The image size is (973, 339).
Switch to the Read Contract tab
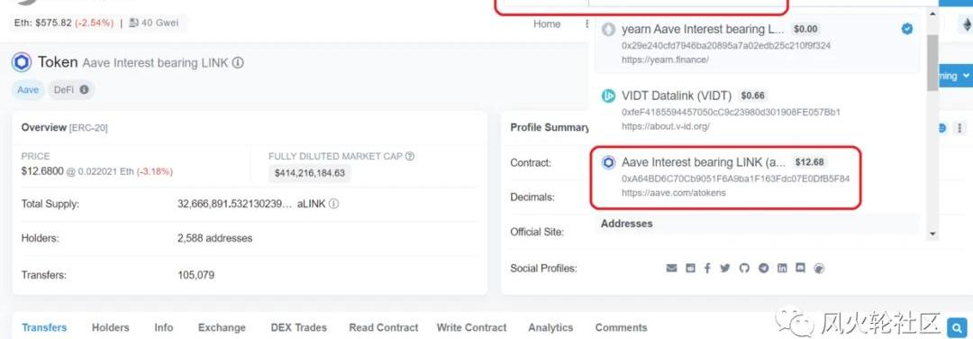click(384, 327)
